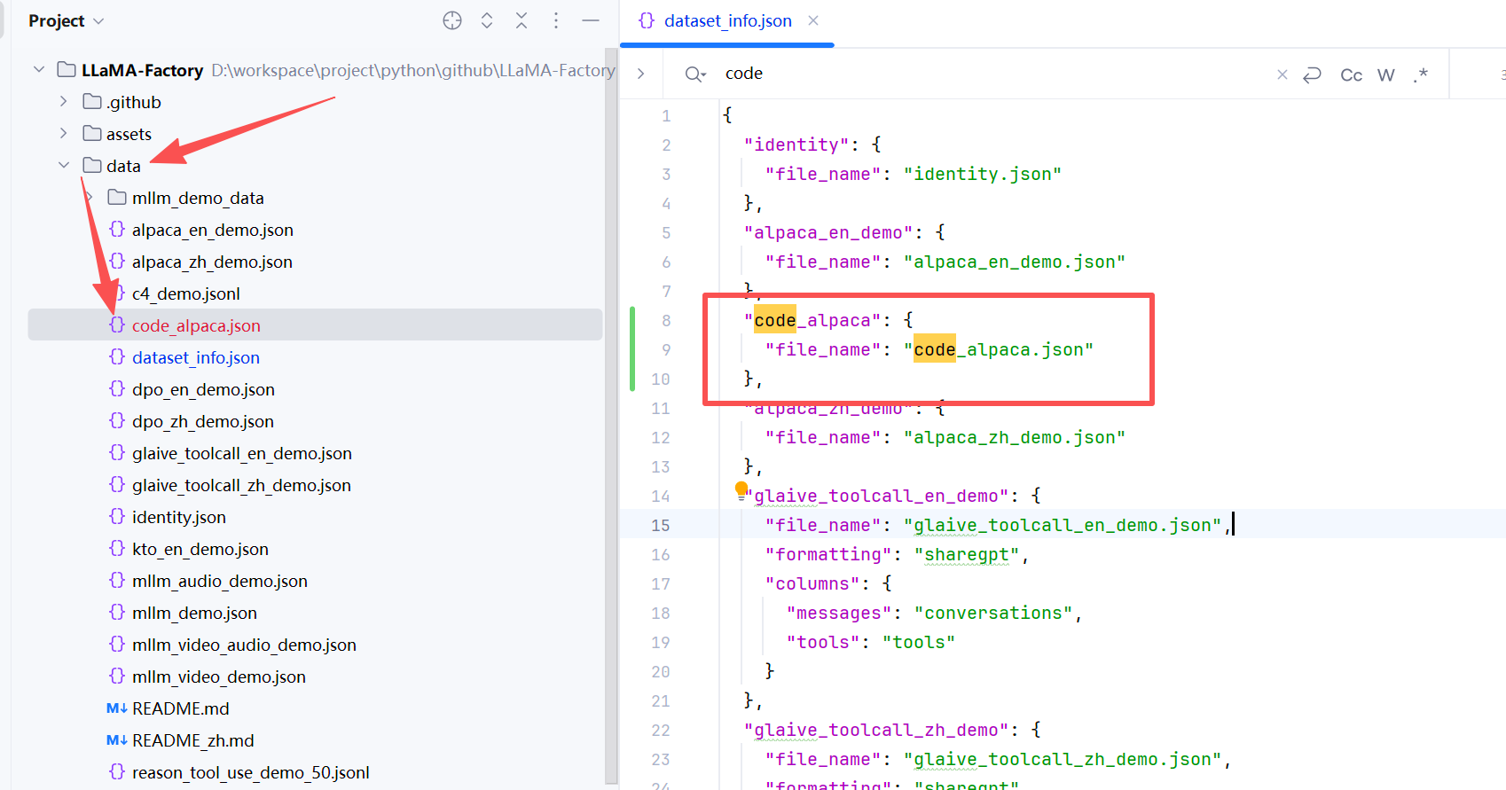This screenshot has width=1506, height=790.
Task: Select mllm_demo.json file
Action: pyautogui.click(x=194, y=613)
